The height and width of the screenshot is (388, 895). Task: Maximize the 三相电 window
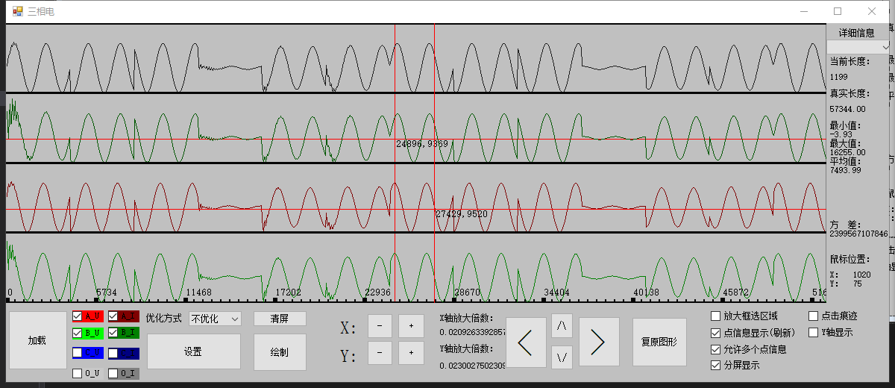[x=838, y=11]
